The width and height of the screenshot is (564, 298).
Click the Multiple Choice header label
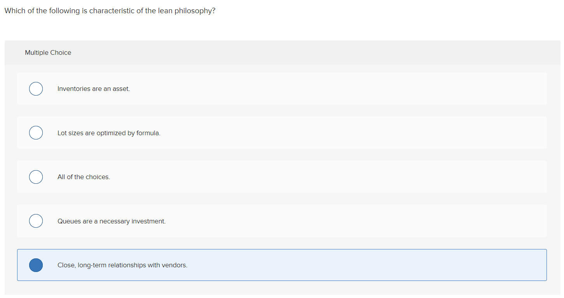[48, 52]
